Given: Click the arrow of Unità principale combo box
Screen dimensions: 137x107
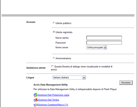Looking at the screenshot, I should tap(105, 47).
